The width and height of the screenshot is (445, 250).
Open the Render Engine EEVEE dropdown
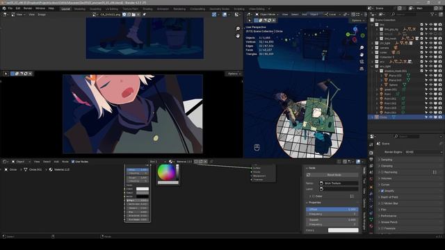(423, 152)
